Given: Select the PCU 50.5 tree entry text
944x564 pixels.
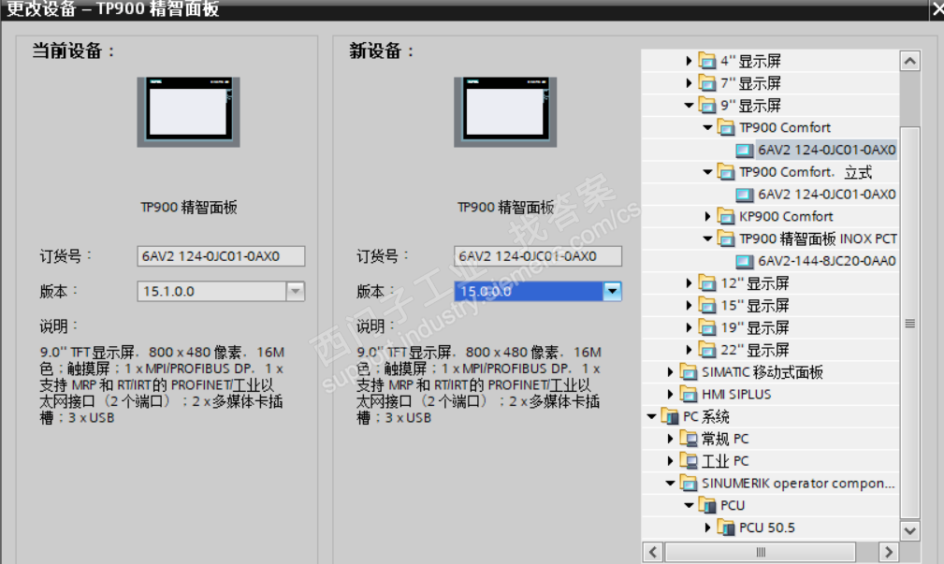Looking at the screenshot, I should tap(767, 528).
